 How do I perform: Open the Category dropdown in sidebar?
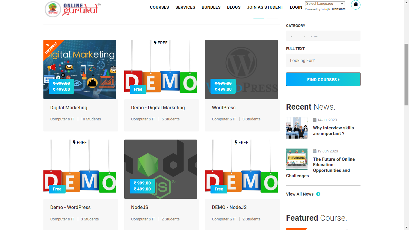323,36
